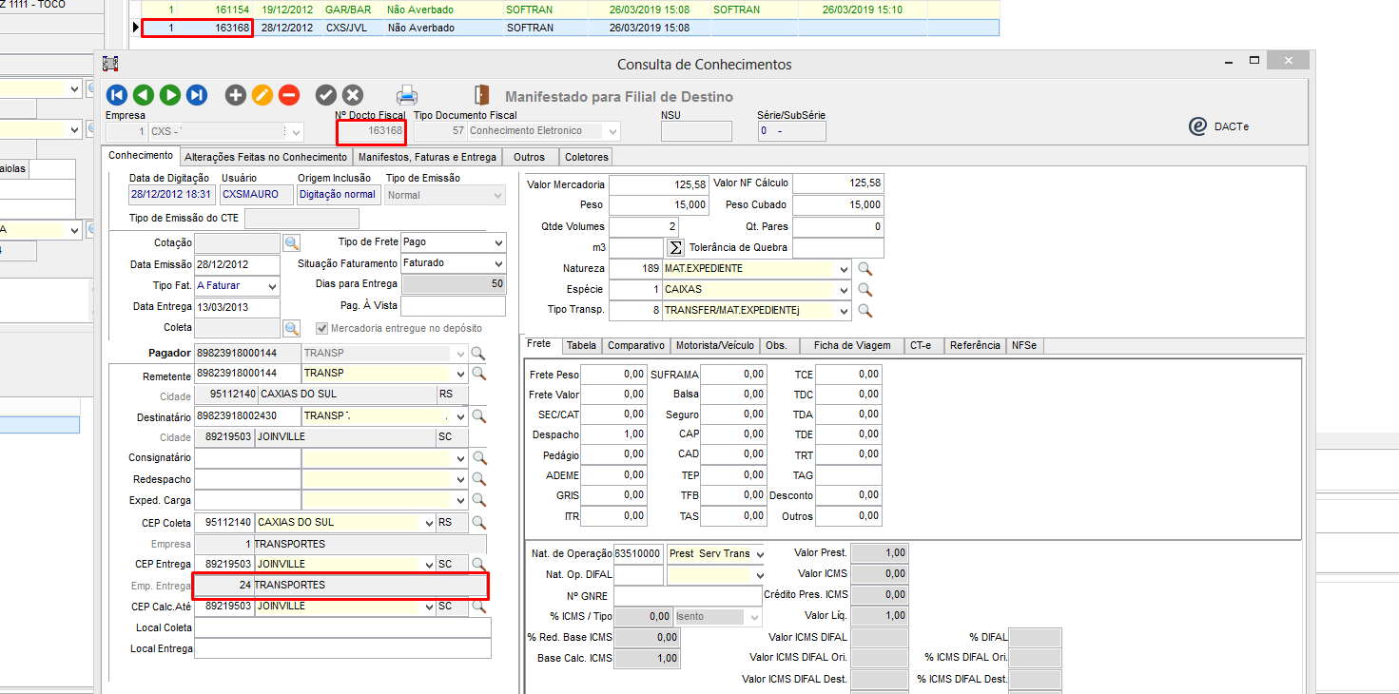This screenshot has height=694, width=1399.
Task: Click the Local Coleta input field
Action: [x=342, y=627]
